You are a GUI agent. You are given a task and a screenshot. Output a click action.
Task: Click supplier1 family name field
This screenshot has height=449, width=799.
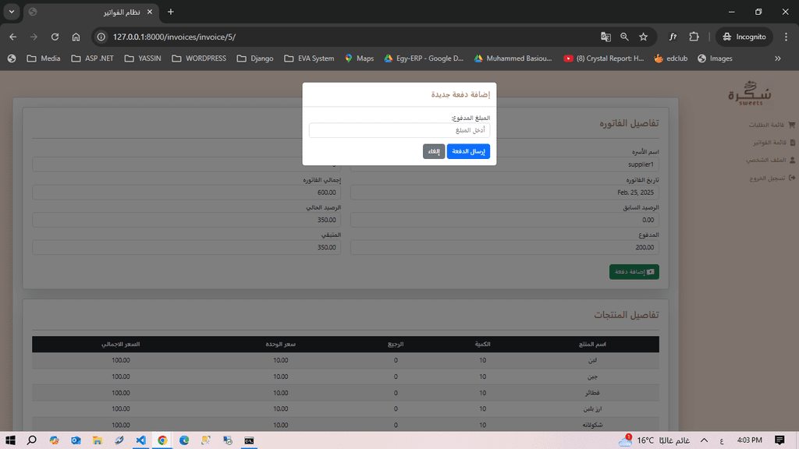click(x=505, y=164)
